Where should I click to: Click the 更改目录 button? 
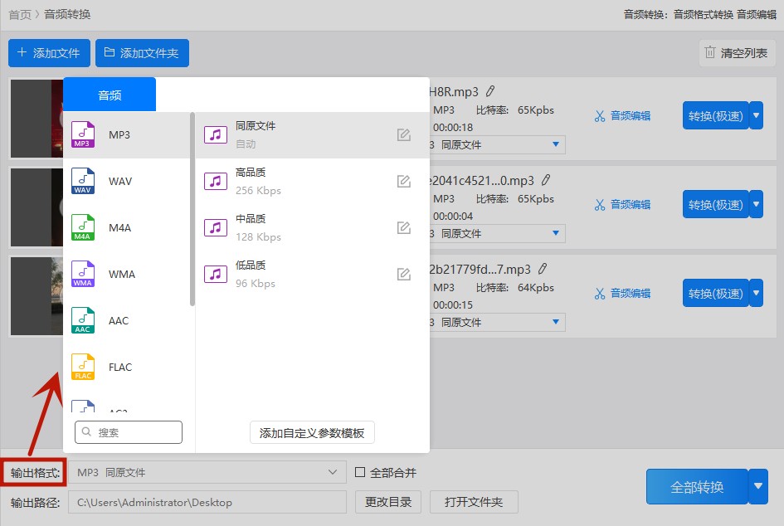tap(388, 502)
